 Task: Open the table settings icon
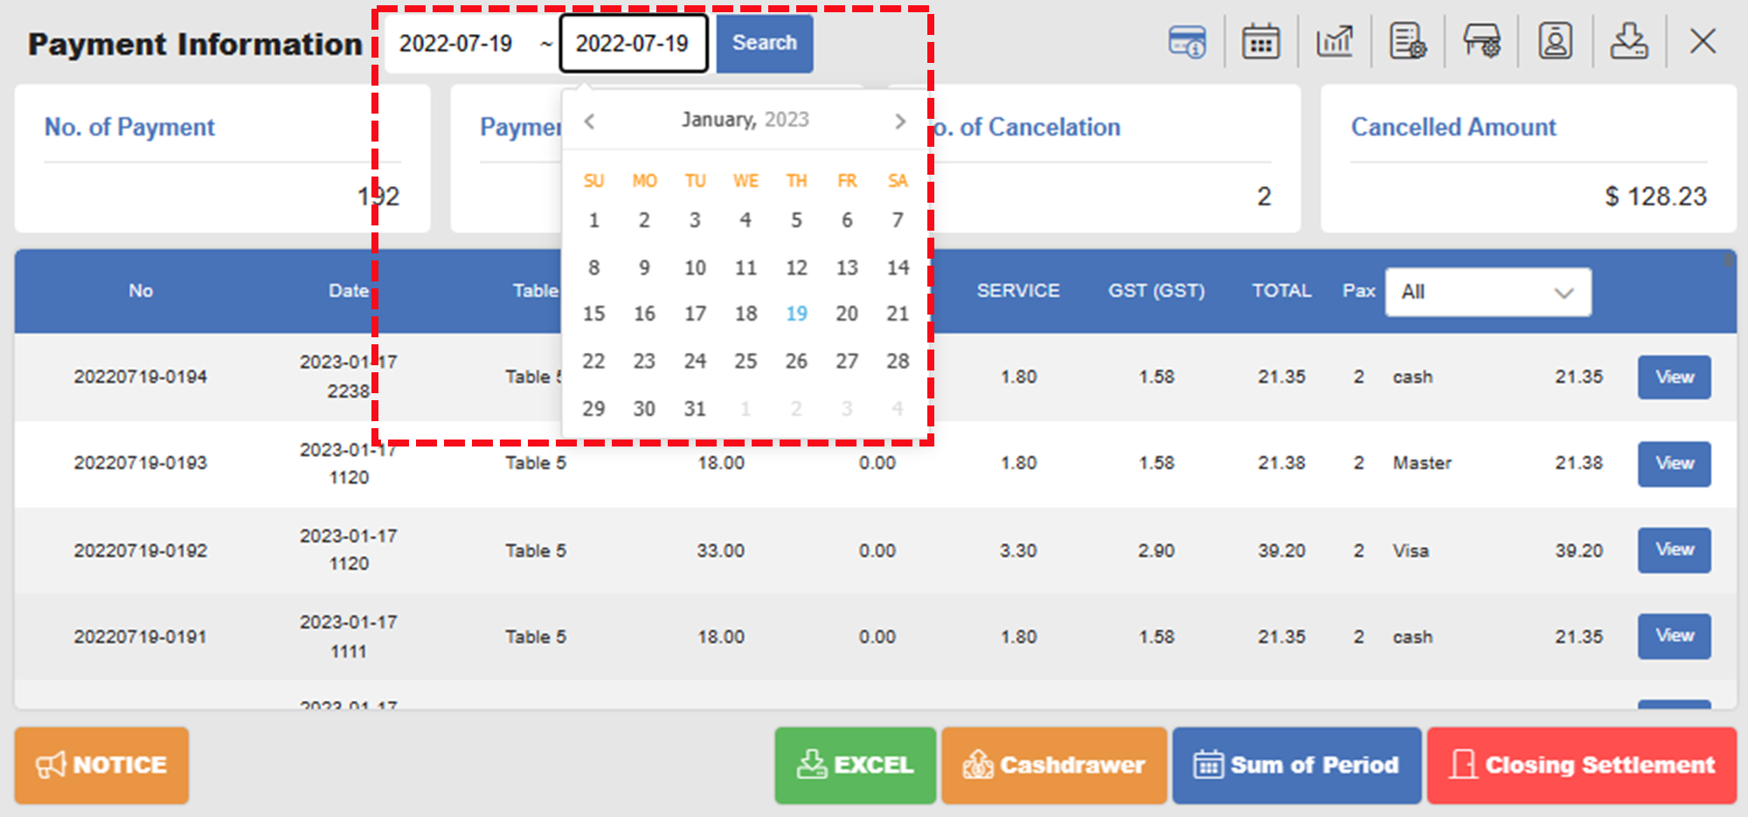[x=1482, y=41]
